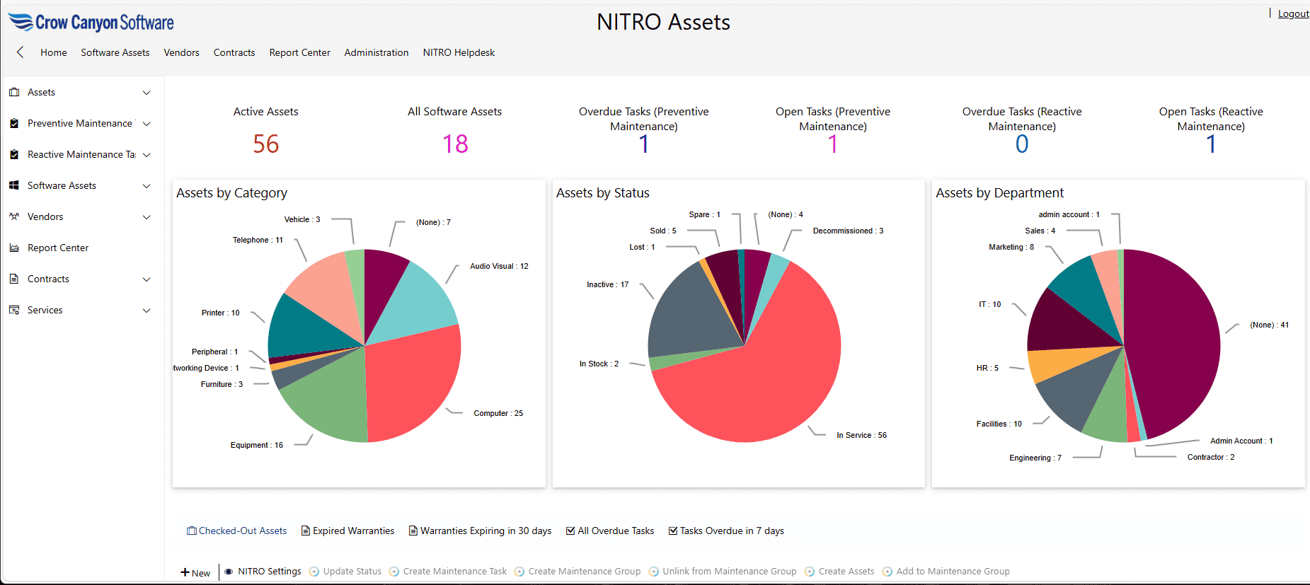Click the 'Audio Visual : 12' chart label
Screen dimensions: 1310x585
click(x=499, y=266)
